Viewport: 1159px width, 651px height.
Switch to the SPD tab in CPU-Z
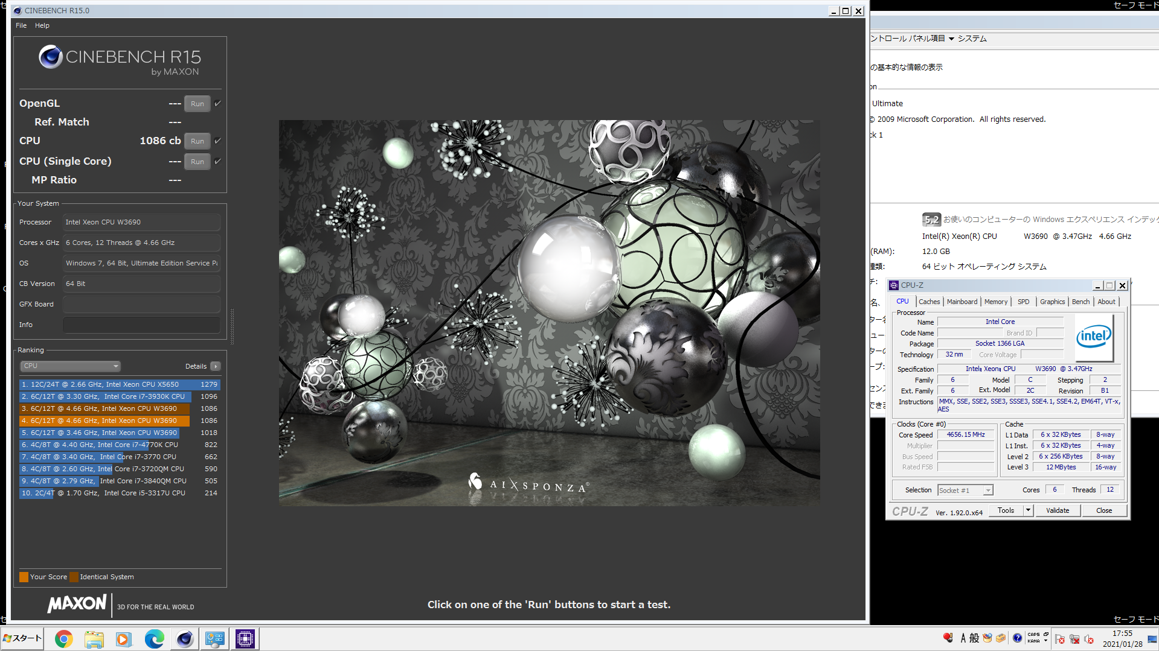pos(1023,302)
